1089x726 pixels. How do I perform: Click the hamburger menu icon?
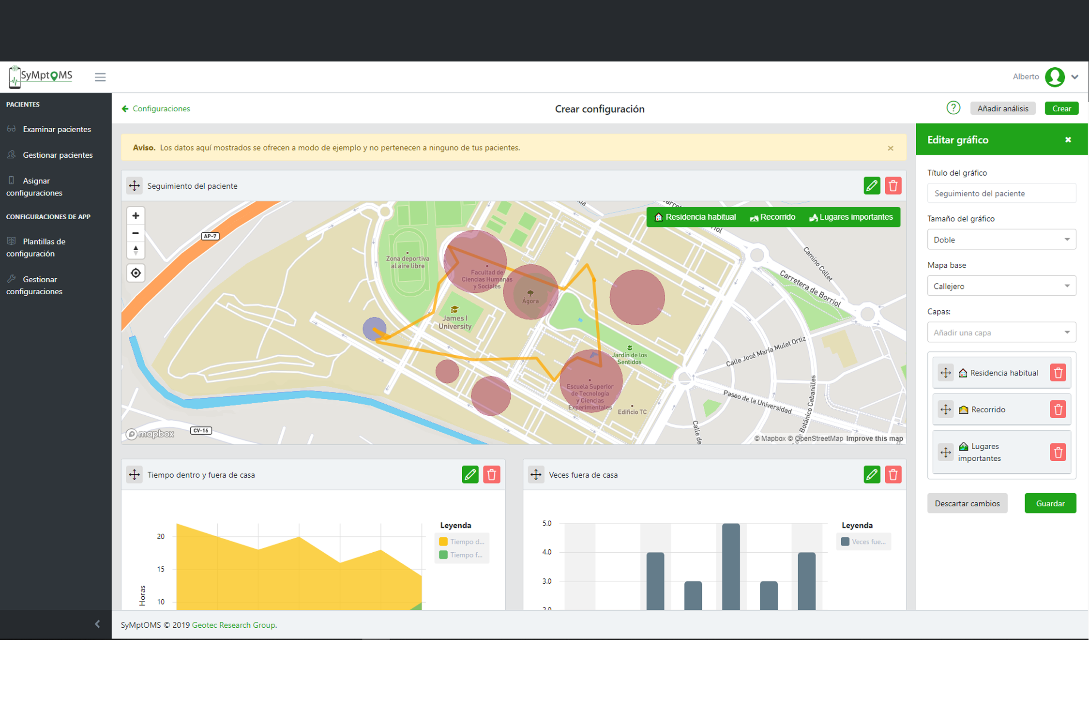coord(100,77)
